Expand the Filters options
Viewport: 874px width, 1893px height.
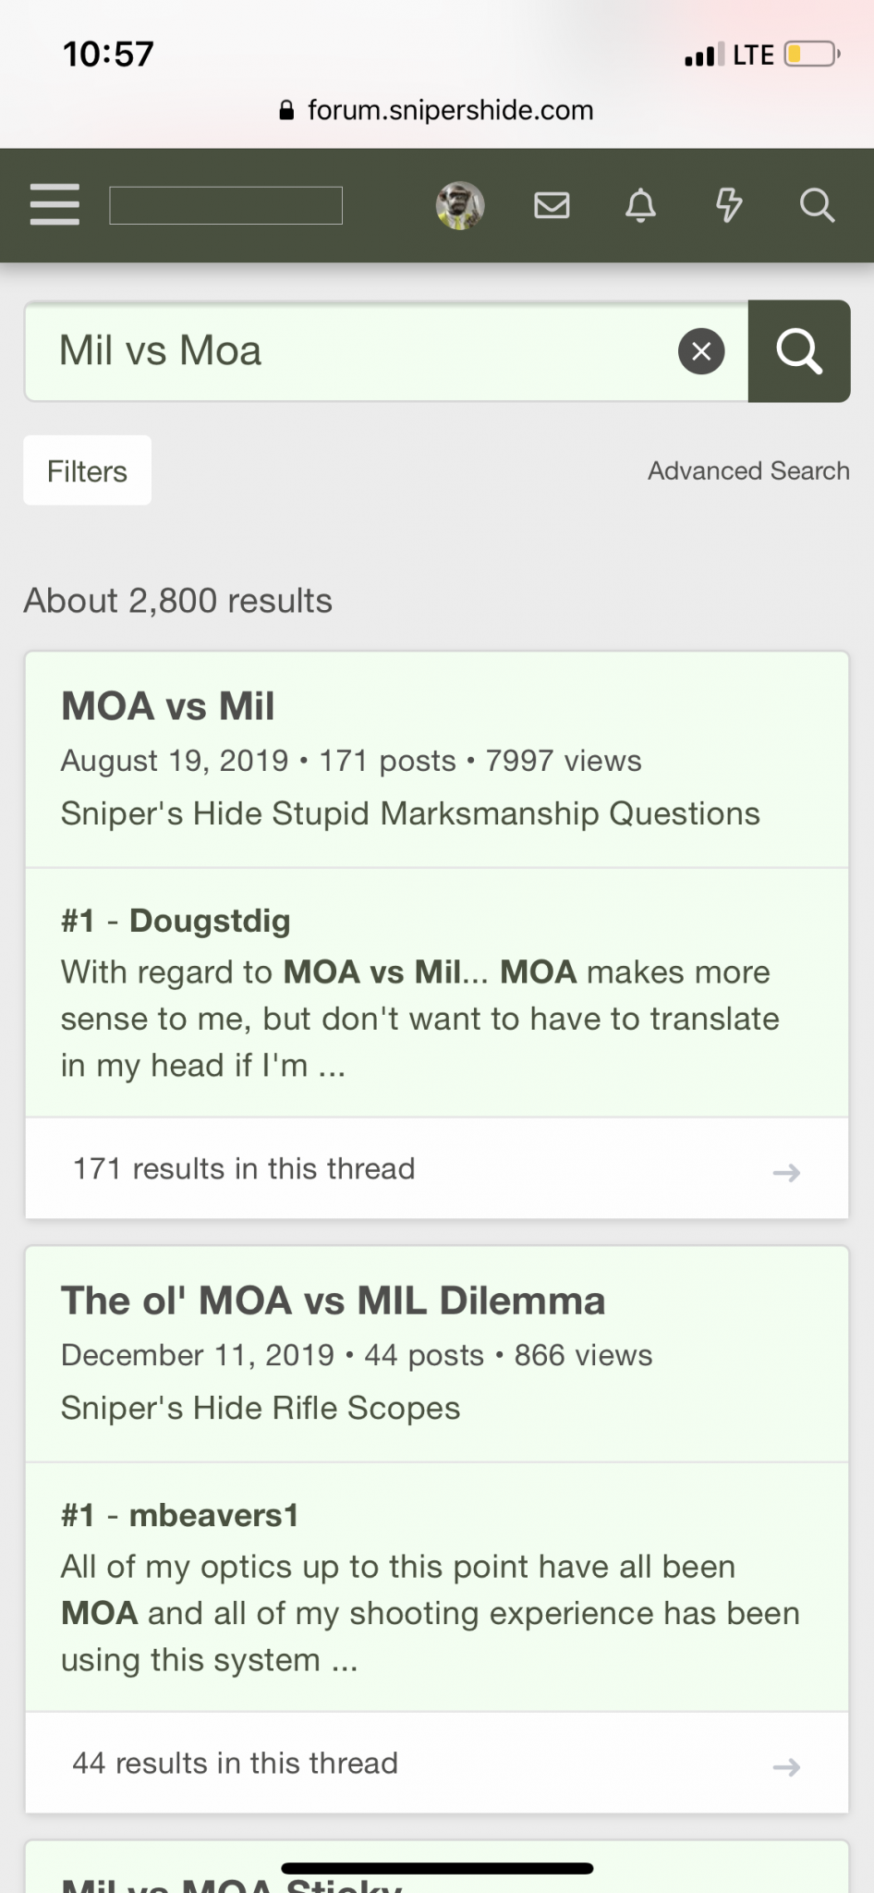88,470
